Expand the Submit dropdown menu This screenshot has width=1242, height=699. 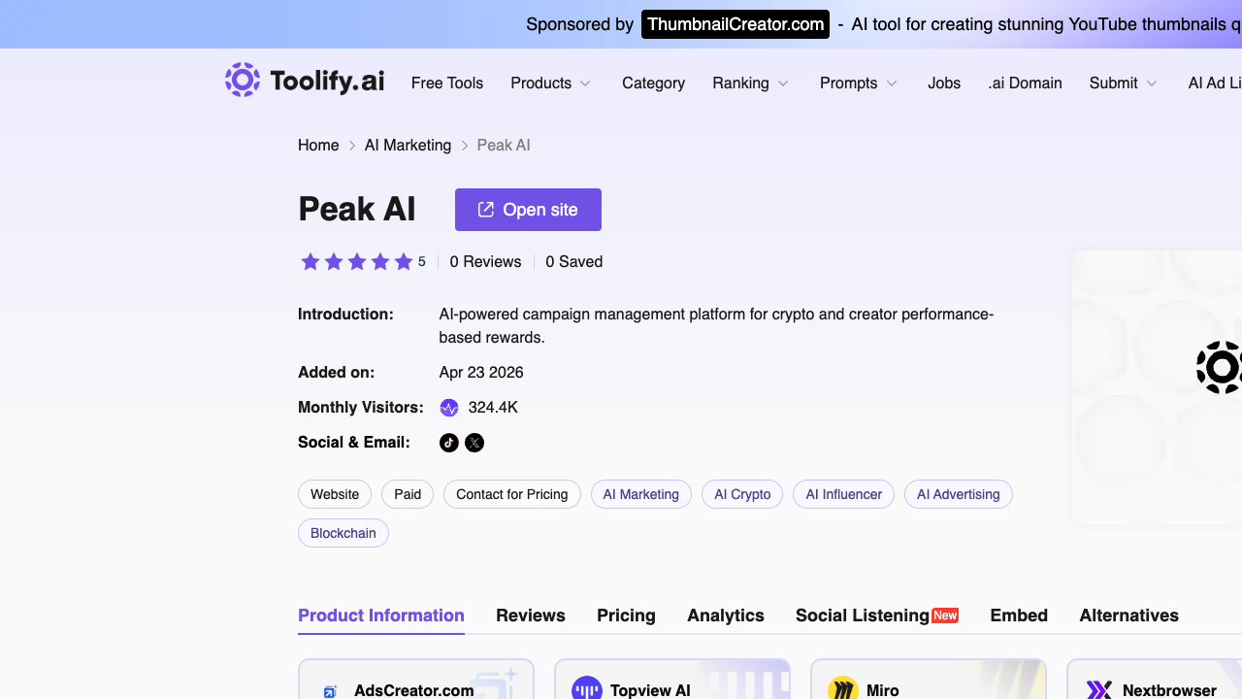coord(1124,83)
